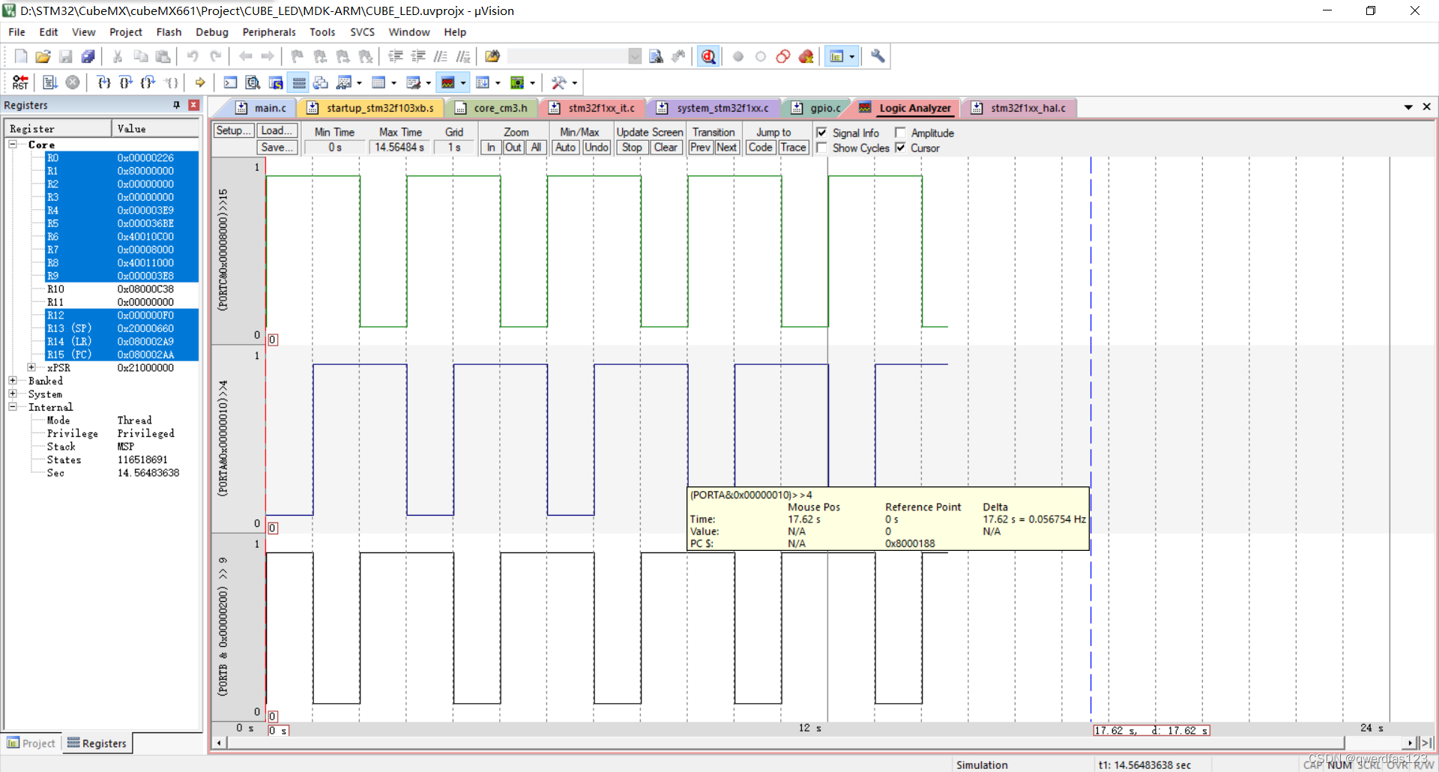The width and height of the screenshot is (1439, 772).
Task: Click the Update Screen Clear button
Action: click(666, 148)
